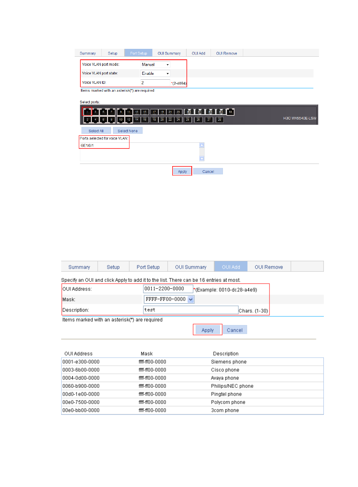Open OUI Summary tab in OUI Add page
This screenshot has height=487, width=358.
pos(191,267)
